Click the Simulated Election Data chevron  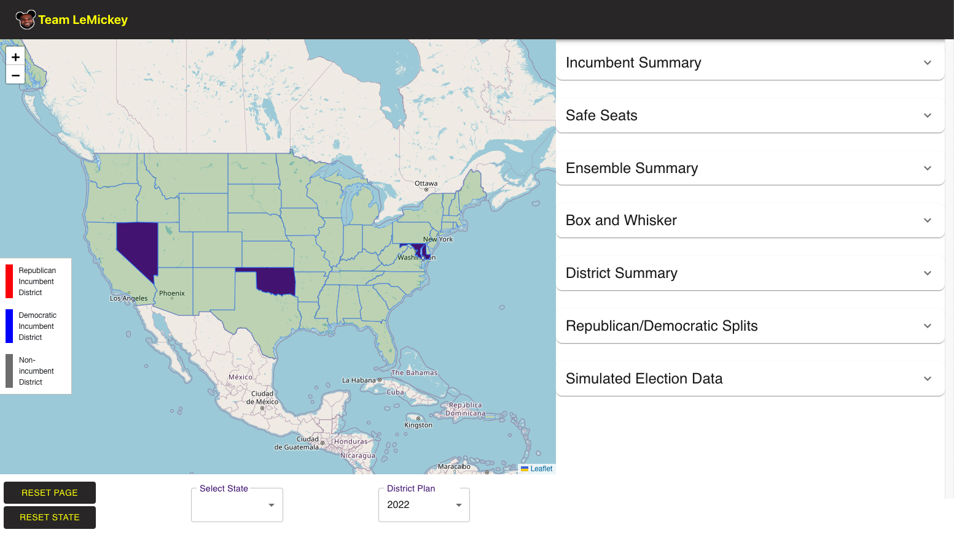927,379
